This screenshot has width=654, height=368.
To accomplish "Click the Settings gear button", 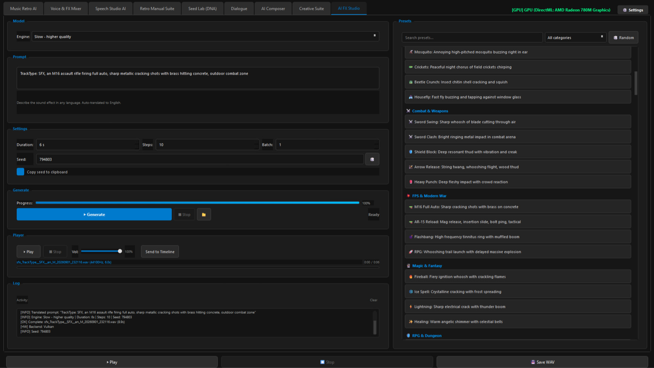I will point(633,10).
